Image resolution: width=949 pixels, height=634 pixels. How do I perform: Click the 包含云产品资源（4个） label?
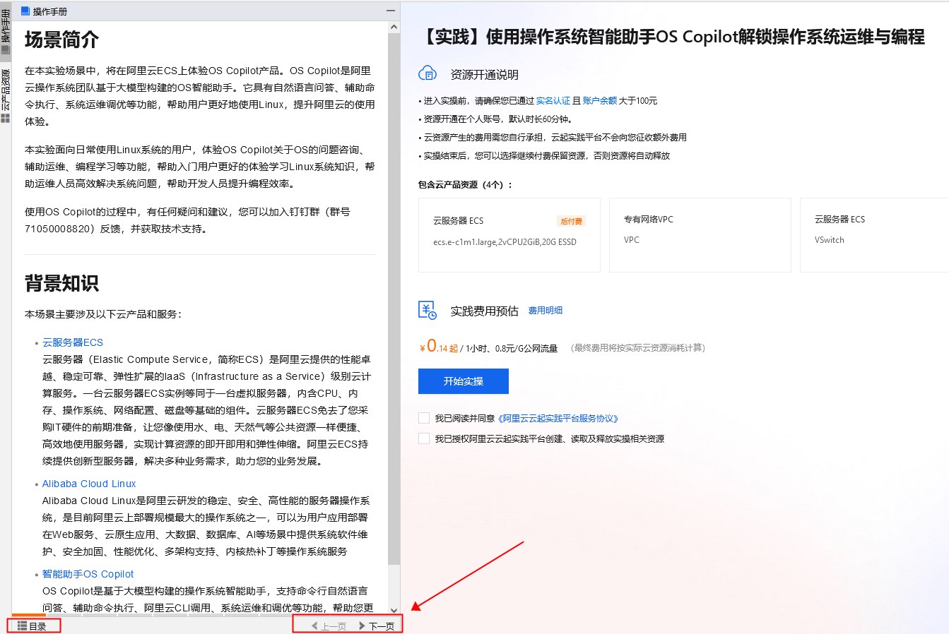466,185
